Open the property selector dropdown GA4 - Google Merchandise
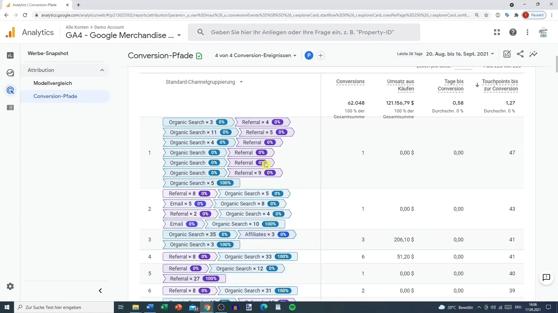 (124, 35)
